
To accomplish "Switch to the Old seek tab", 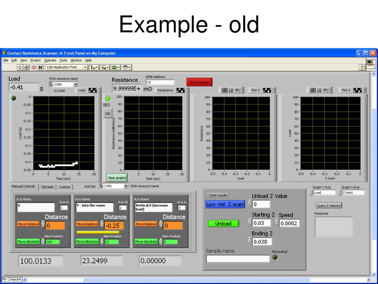I will coord(47,187).
